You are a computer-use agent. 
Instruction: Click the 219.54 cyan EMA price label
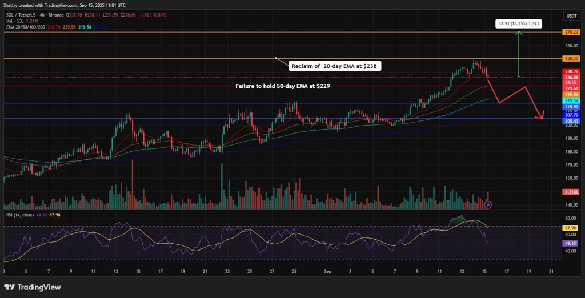point(572,100)
